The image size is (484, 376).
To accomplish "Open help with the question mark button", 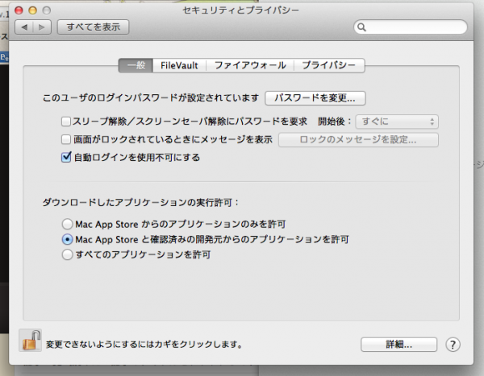I will 453,344.
